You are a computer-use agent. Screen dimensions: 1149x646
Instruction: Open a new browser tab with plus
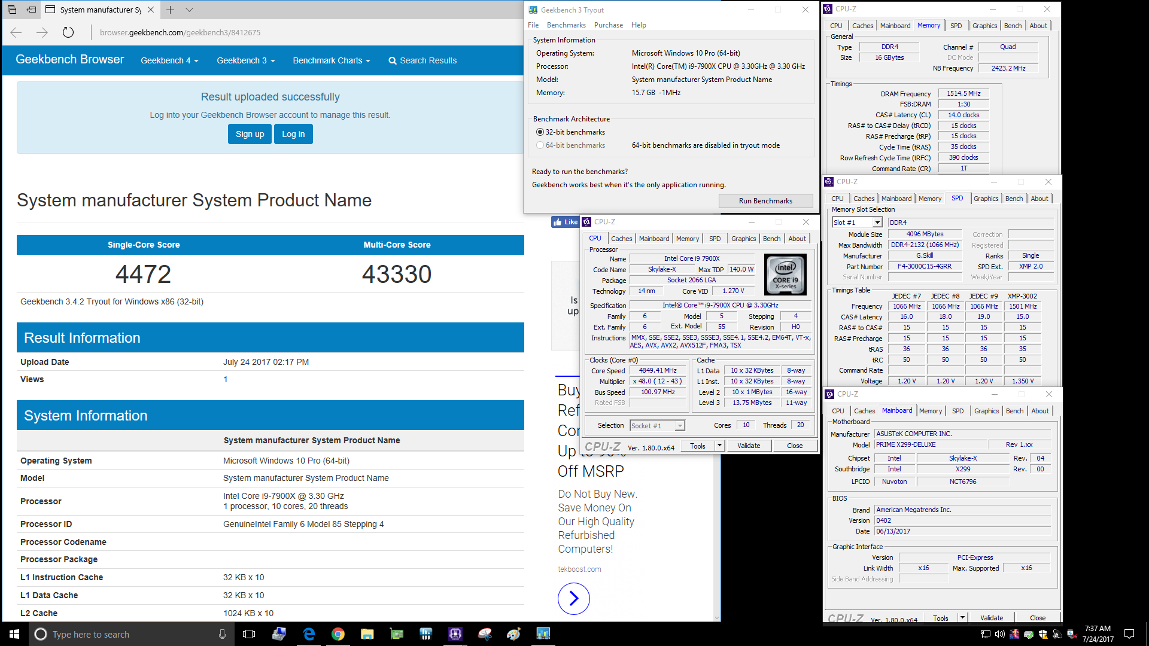(x=170, y=10)
